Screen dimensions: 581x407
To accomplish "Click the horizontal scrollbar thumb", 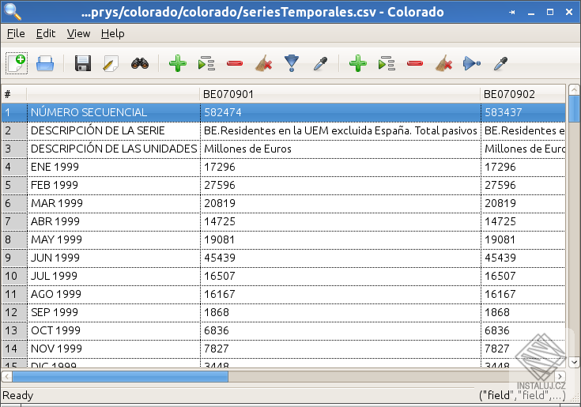I will click(x=120, y=377).
